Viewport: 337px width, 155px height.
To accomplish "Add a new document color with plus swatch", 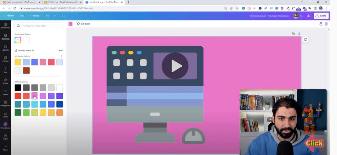I will (x=18, y=40).
